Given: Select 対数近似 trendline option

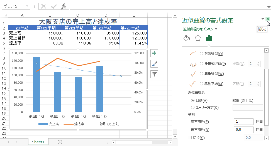Looking at the screenshot, I should coord(211,54).
